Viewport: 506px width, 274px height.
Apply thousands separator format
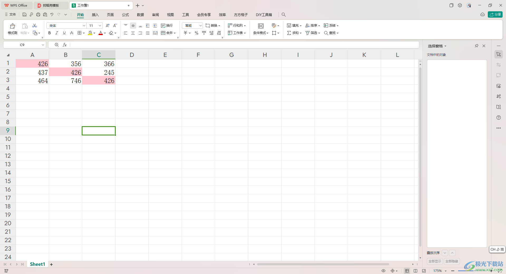[204, 33]
